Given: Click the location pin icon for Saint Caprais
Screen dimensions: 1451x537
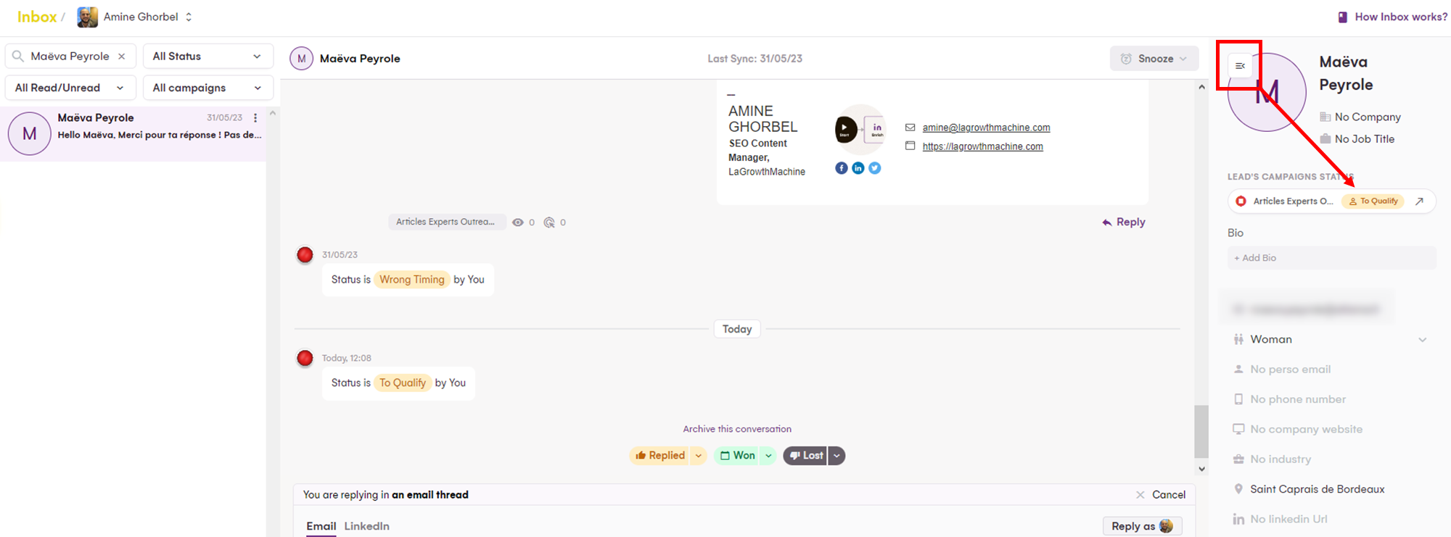Looking at the screenshot, I should [x=1238, y=489].
